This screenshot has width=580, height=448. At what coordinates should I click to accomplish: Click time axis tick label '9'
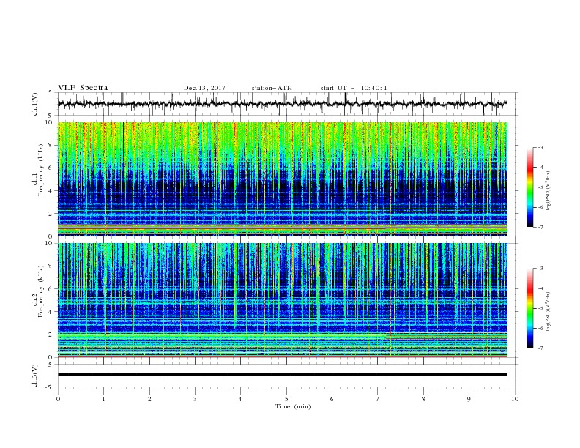pos(469,399)
